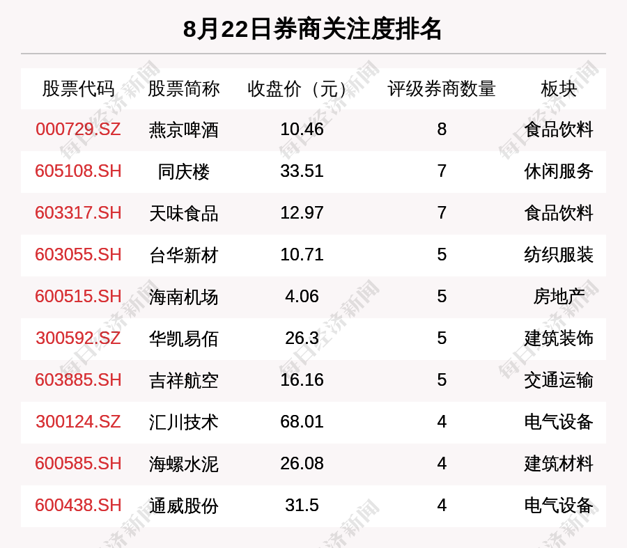
Task: Select the stock name "吉祥航空"
Action: coord(183,380)
